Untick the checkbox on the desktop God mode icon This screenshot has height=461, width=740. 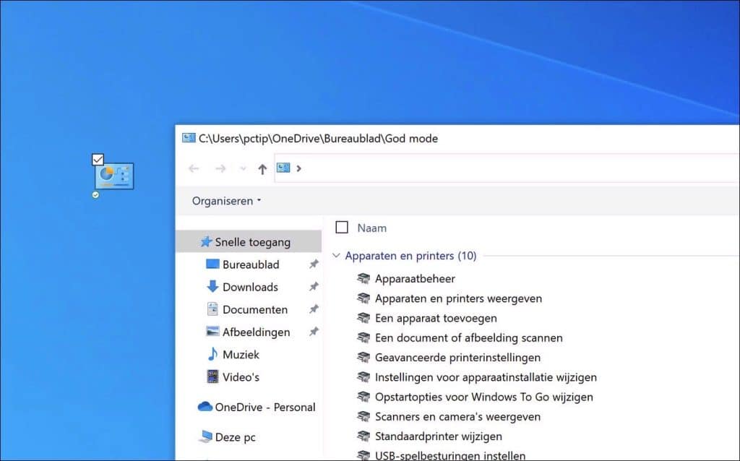click(98, 160)
